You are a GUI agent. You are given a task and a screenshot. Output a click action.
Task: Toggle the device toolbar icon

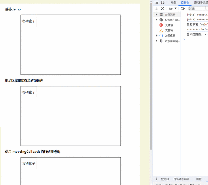(162, 3)
